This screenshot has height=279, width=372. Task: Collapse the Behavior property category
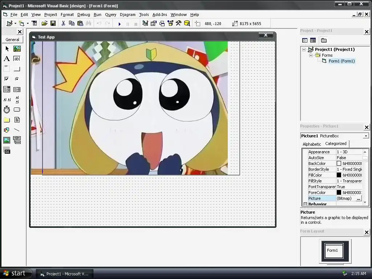pyautogui.click(x=305, y=204)
